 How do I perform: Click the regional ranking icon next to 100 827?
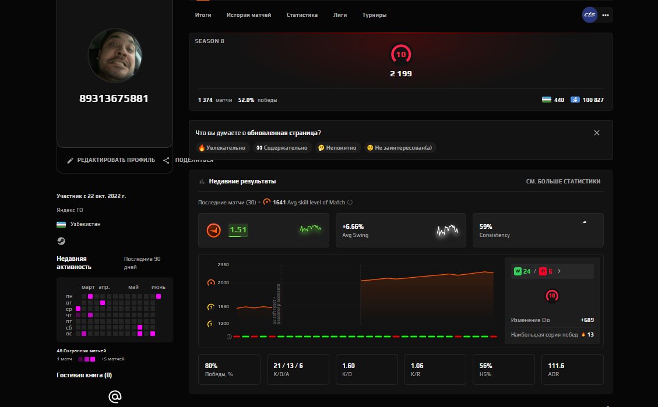(575, 100)
